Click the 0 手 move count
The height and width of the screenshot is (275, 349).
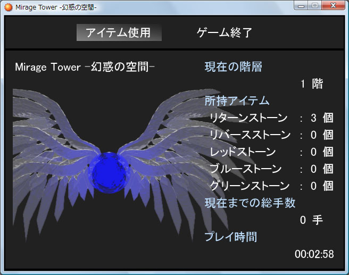[311, 220]
